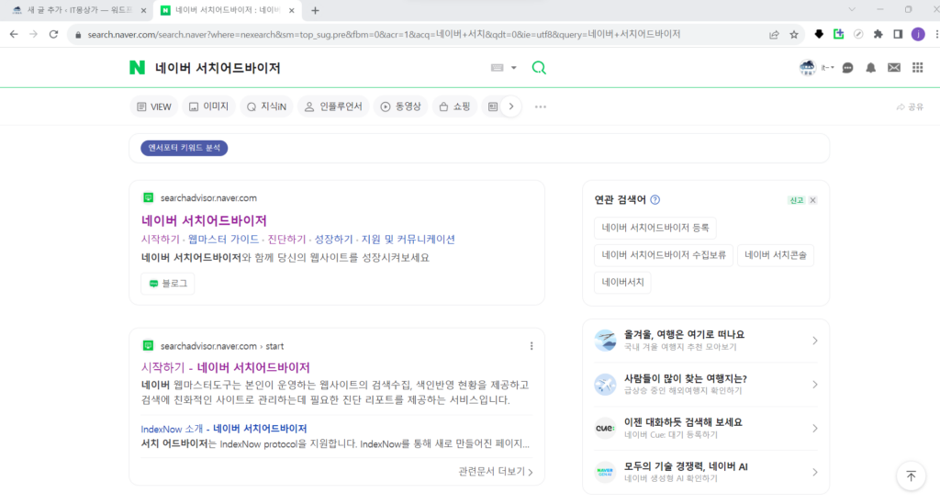Switch to the 동영상 search tab
This screenshot has height=504, width=940.
point(401,106)
